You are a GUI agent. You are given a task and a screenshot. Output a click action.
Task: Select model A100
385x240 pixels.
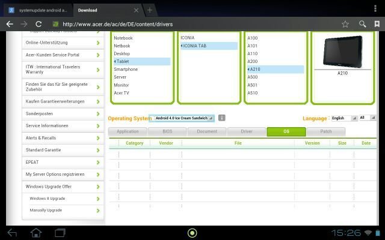pyautogui.click(x=253, y=38)
